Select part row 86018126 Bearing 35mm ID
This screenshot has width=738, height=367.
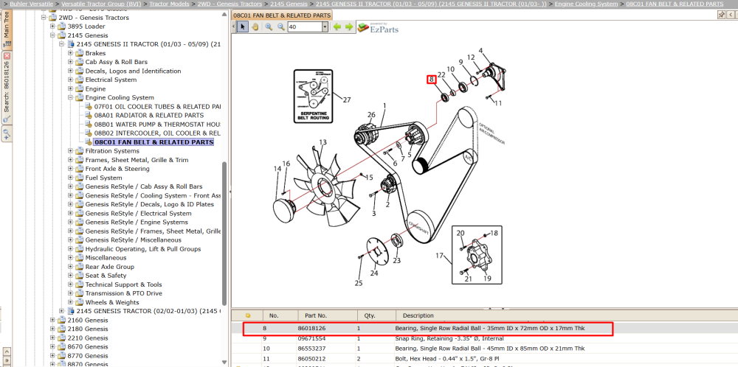[484, 328]
